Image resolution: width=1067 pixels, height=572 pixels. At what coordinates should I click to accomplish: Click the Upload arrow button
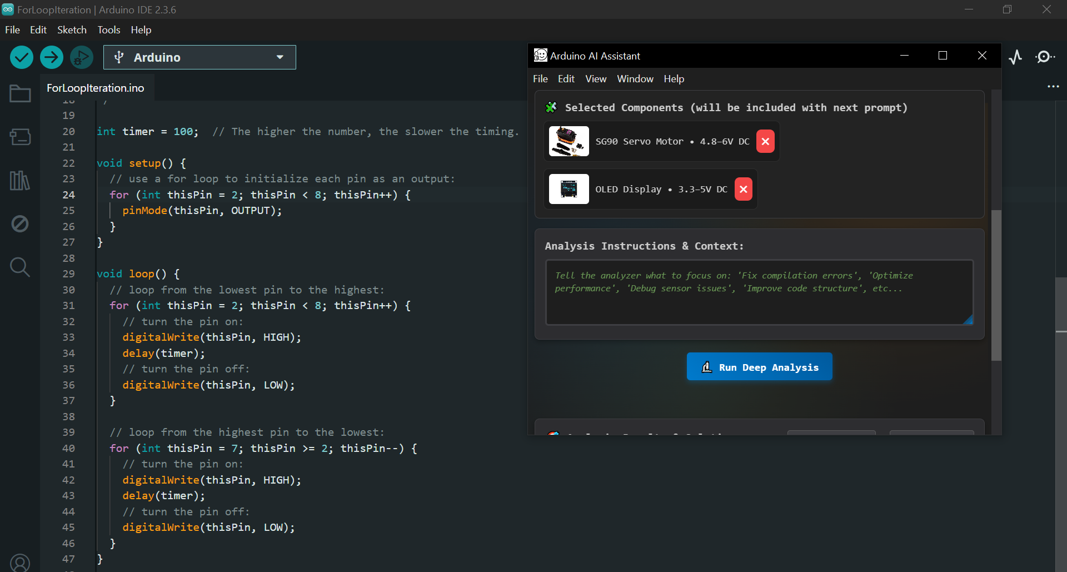pyautogui.click(x=52, y=57)
